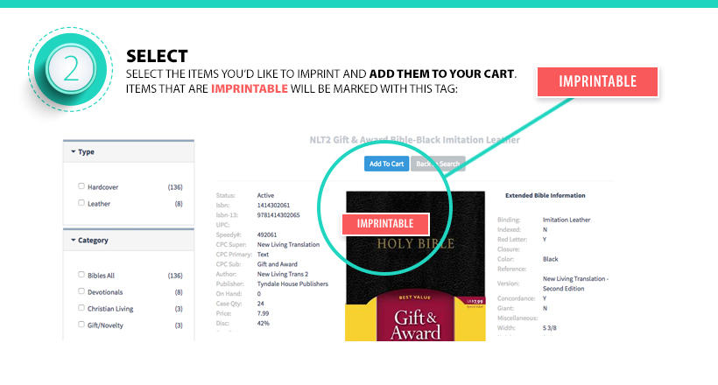Toggle the Leather type checkbox
Viewport: 718px width, 385px height.
point(81,203)
